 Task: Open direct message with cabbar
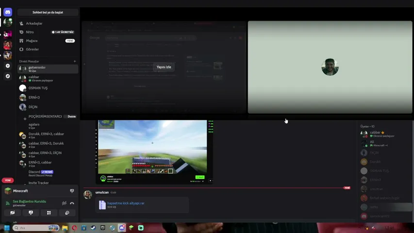point(48,79)
